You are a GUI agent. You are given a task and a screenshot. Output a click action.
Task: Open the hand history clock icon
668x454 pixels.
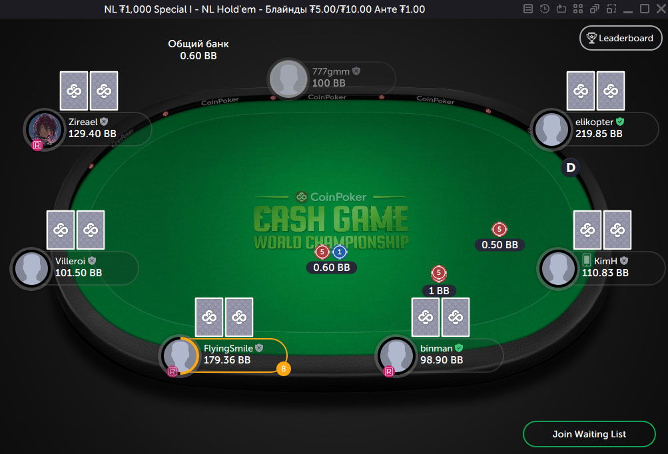544,9
